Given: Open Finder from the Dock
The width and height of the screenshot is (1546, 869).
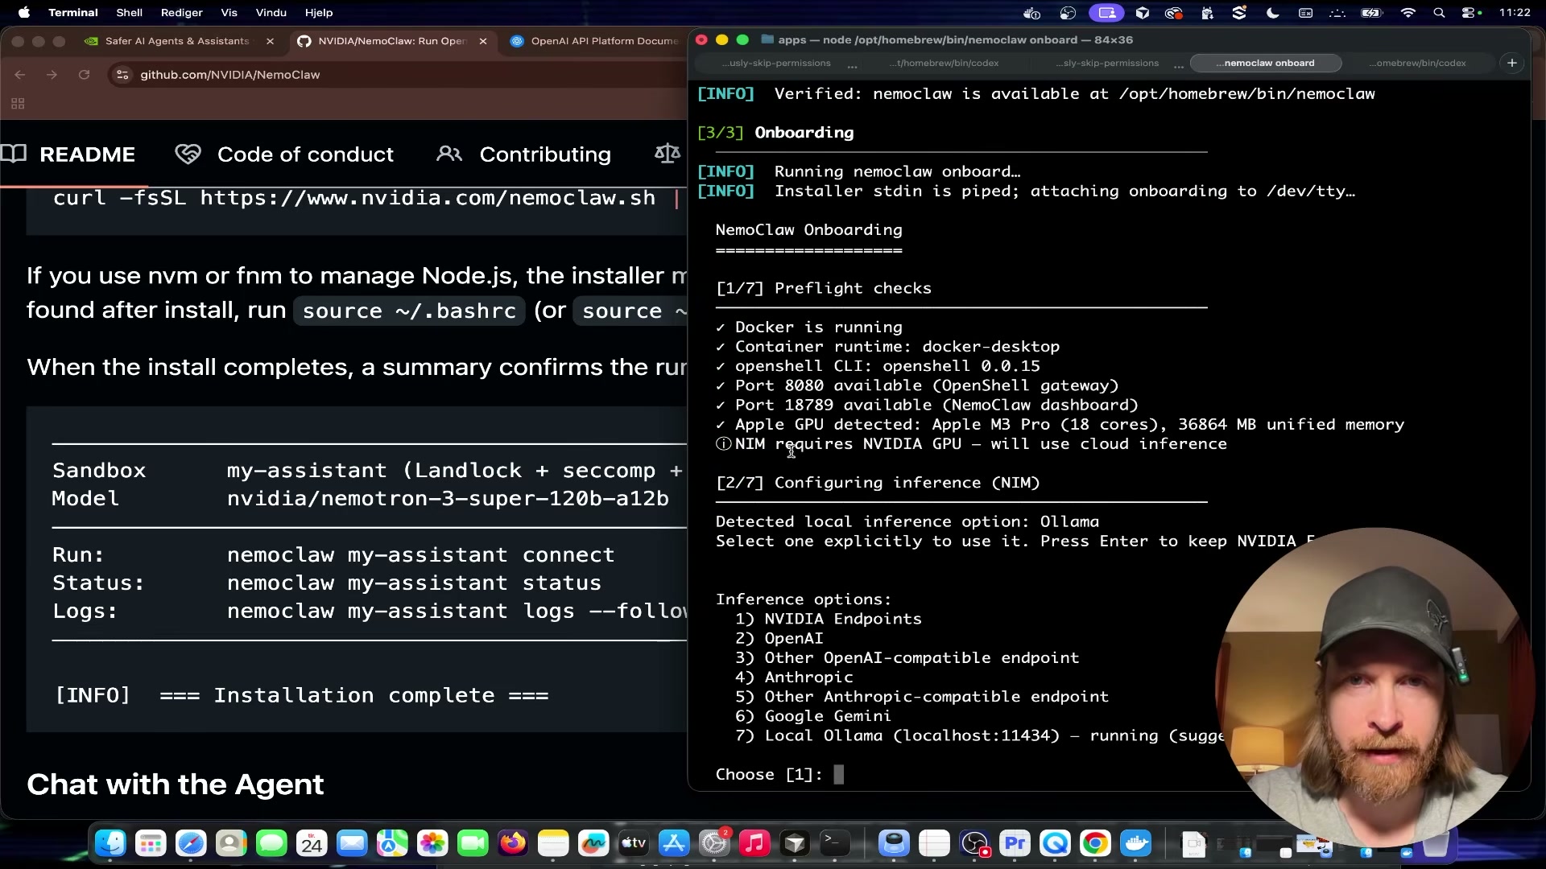Looking at the screenshot, I should (110, 843).
